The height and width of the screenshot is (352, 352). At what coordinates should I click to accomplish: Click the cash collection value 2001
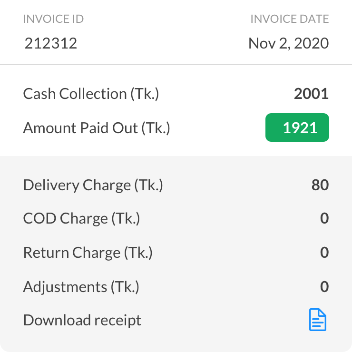[x=312, y=94]
